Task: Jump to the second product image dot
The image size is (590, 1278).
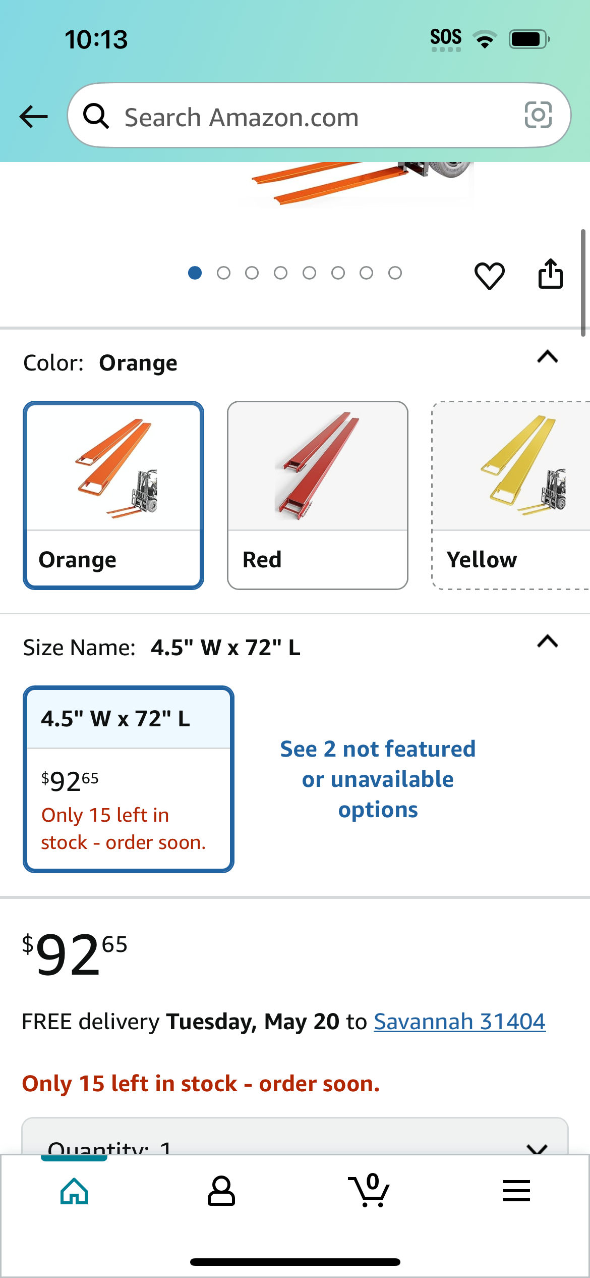Action: 223,273
